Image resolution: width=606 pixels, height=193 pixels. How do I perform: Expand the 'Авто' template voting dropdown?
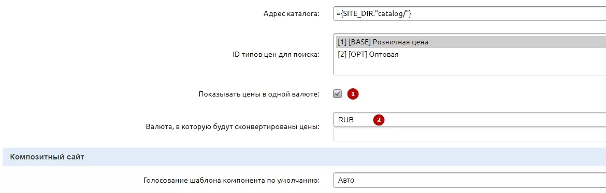(x=469, y=180)
